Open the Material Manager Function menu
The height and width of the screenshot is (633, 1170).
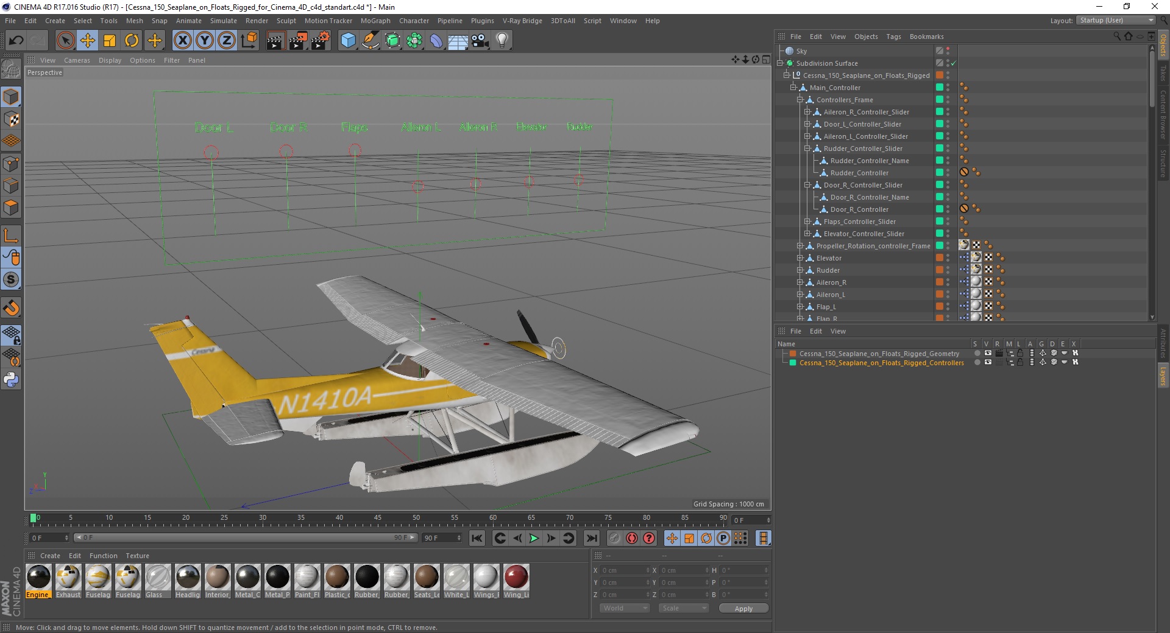[x=103, y=556]
